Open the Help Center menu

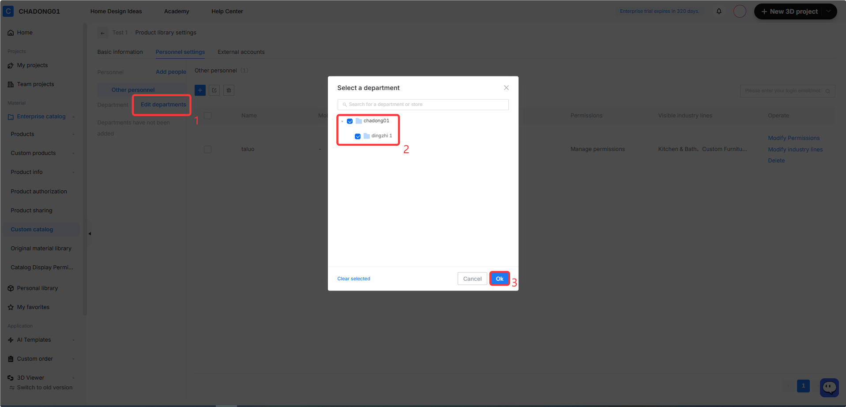click(227, 11)
